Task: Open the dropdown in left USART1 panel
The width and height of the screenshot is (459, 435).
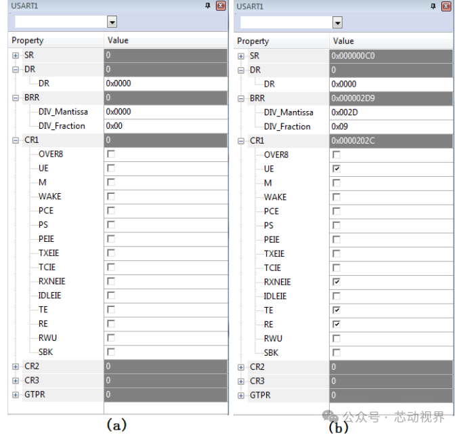Action: pos(112,22)
